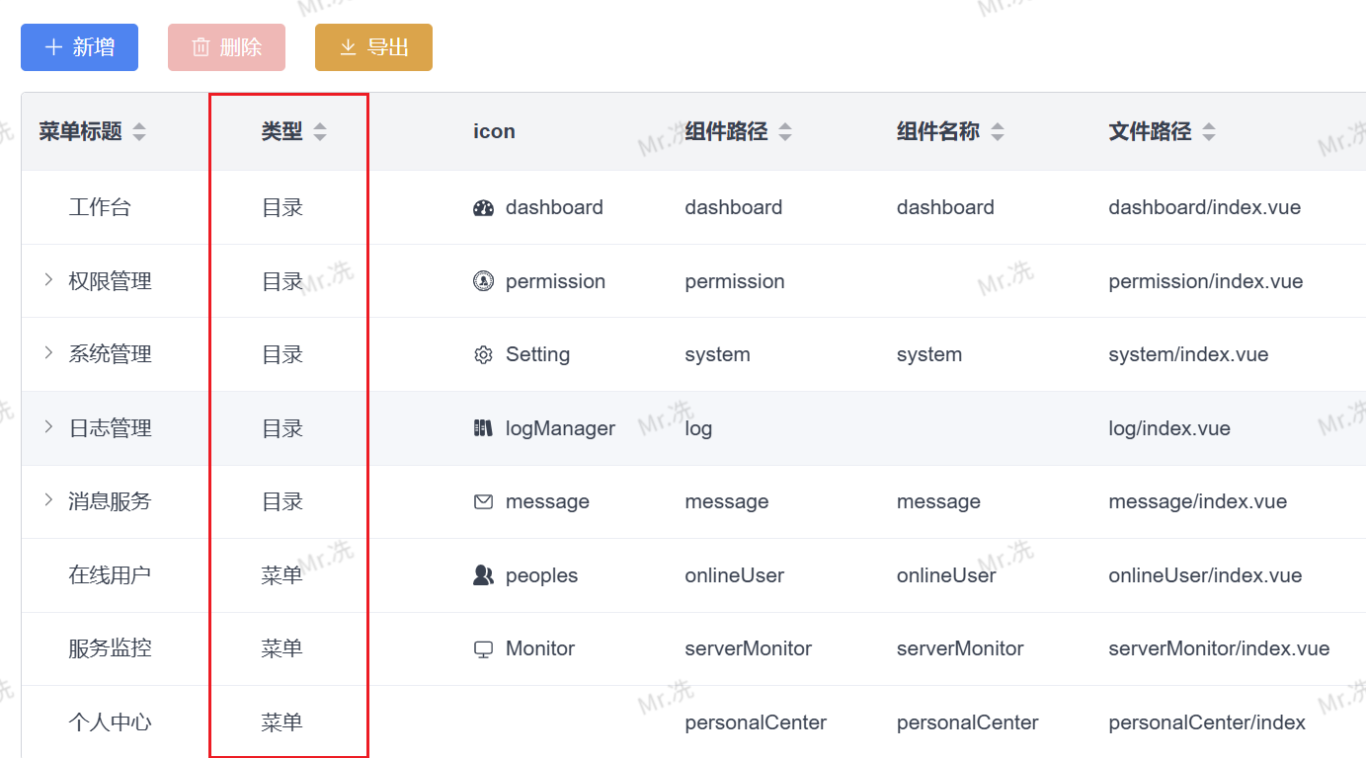Click the download icon on 导出 button
Viewport: 1366px width, 758px height.
[x=349, y=46]
